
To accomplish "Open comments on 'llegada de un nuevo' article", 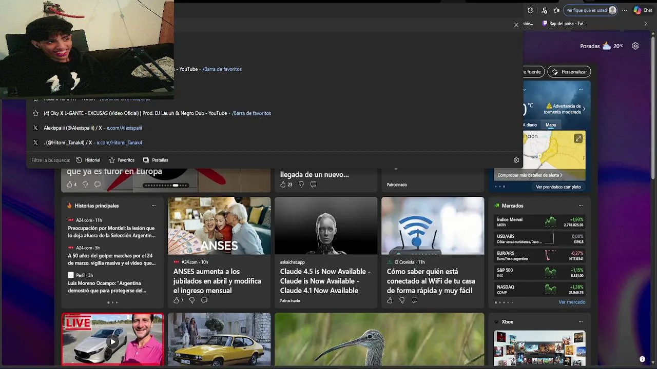I will tap(313, 184).
